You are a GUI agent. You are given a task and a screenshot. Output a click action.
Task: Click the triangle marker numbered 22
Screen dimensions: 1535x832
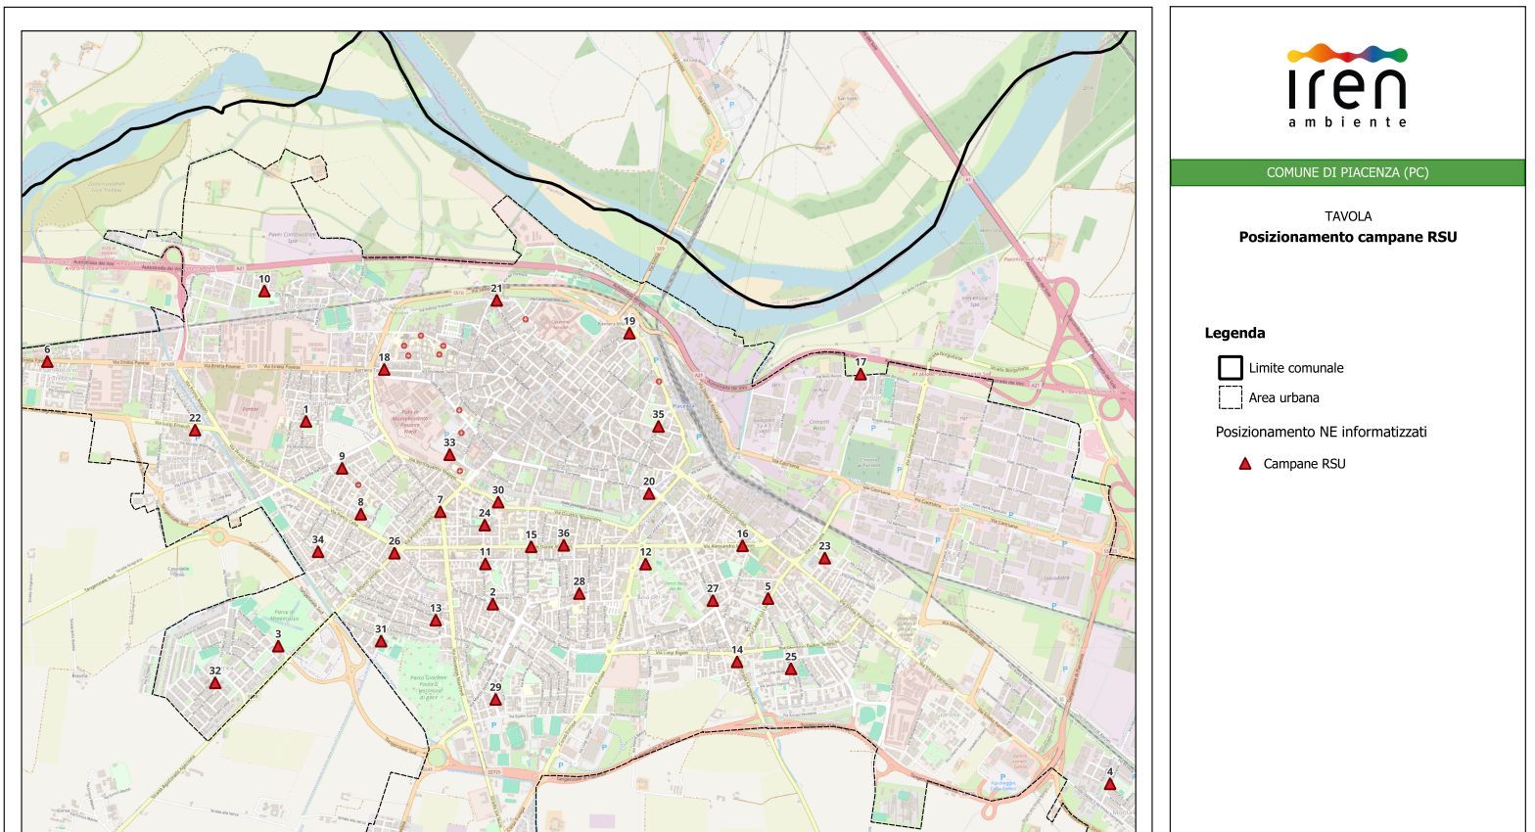click(x=195, y=431)
